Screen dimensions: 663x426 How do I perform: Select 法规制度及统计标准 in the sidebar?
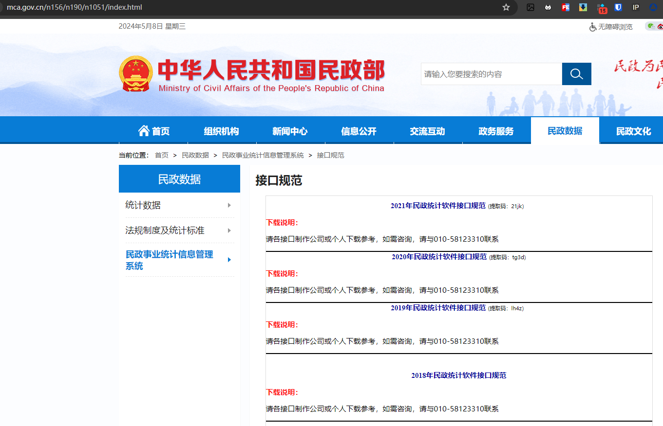click(x=165, y=231)
